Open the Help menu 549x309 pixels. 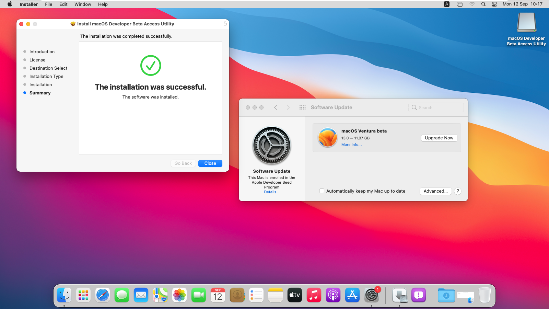(103, 4)
